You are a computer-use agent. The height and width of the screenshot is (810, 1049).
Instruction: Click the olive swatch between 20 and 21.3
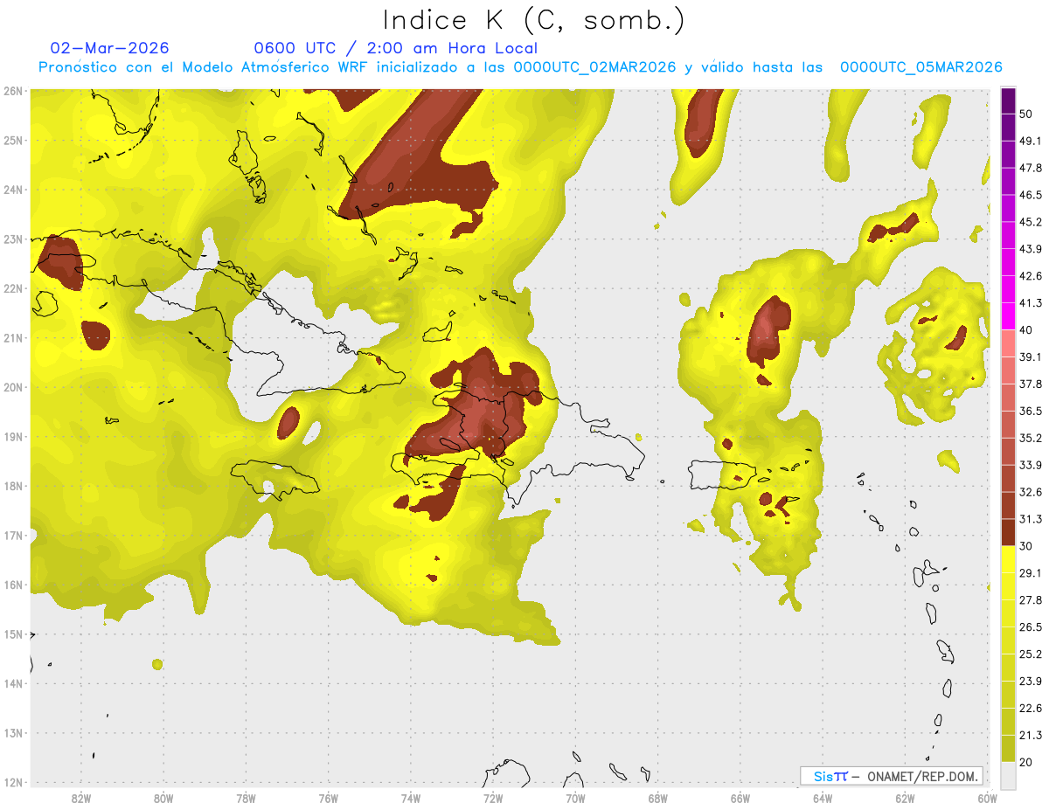[x=1008, y=748]
